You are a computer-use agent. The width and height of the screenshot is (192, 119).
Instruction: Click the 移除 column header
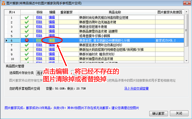[x=39, y=12]
